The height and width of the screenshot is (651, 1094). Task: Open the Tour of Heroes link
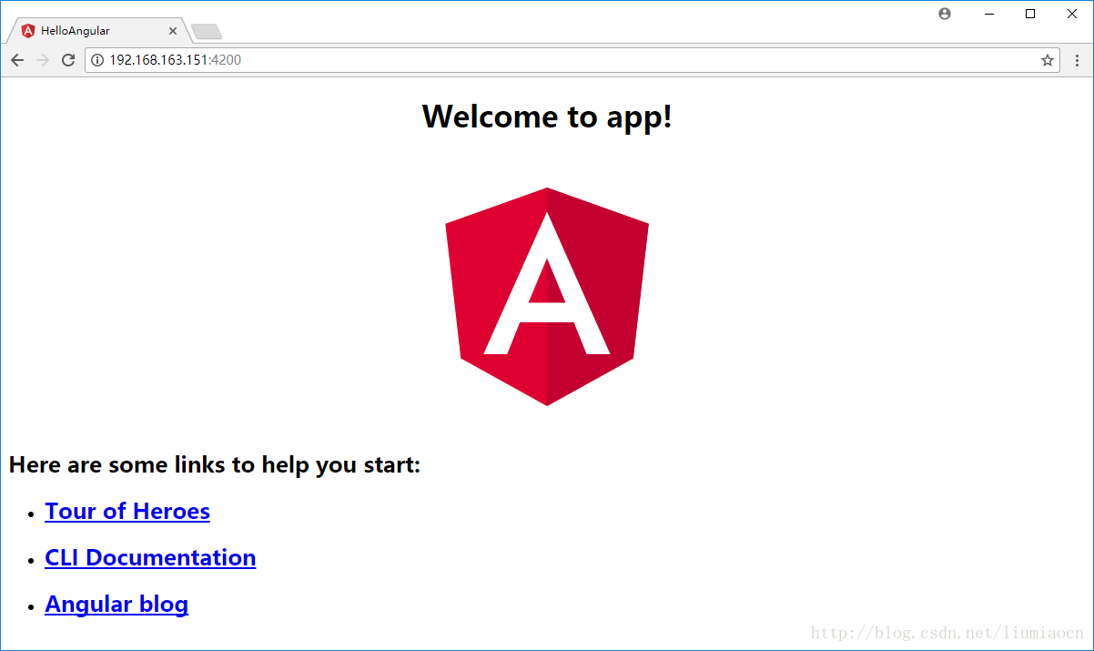coord(127,511)
